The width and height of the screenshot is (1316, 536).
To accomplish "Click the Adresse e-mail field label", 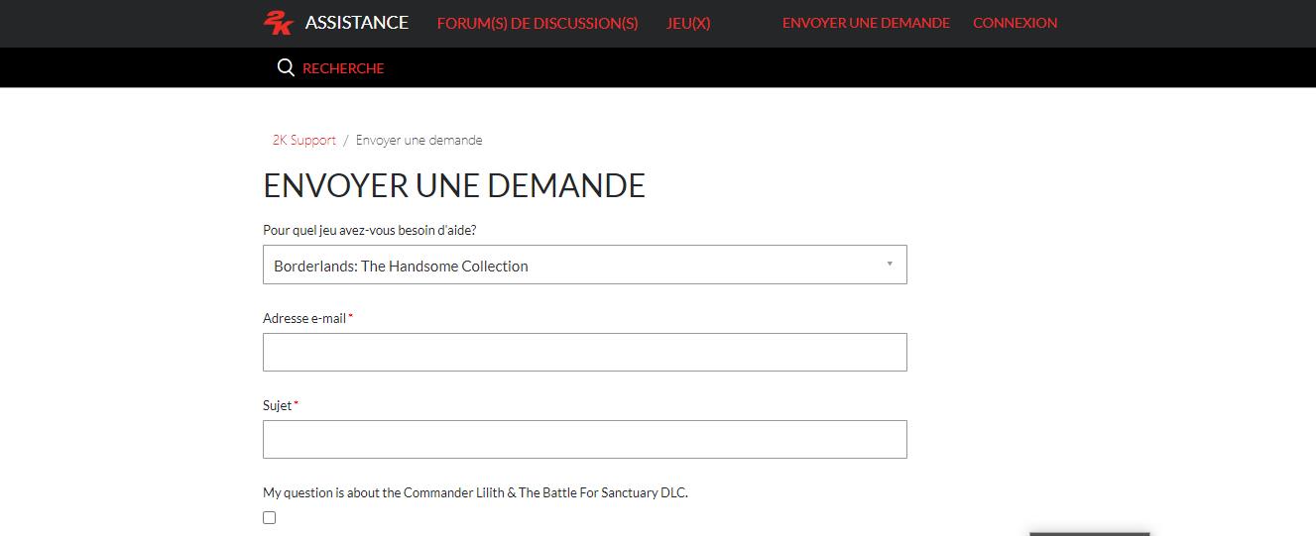I will click(304, 318).
